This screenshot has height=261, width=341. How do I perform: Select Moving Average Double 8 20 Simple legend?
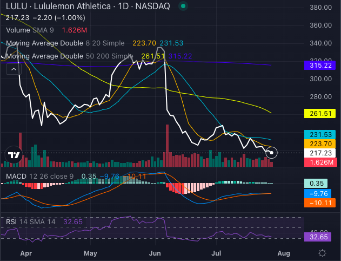[65, 43]
